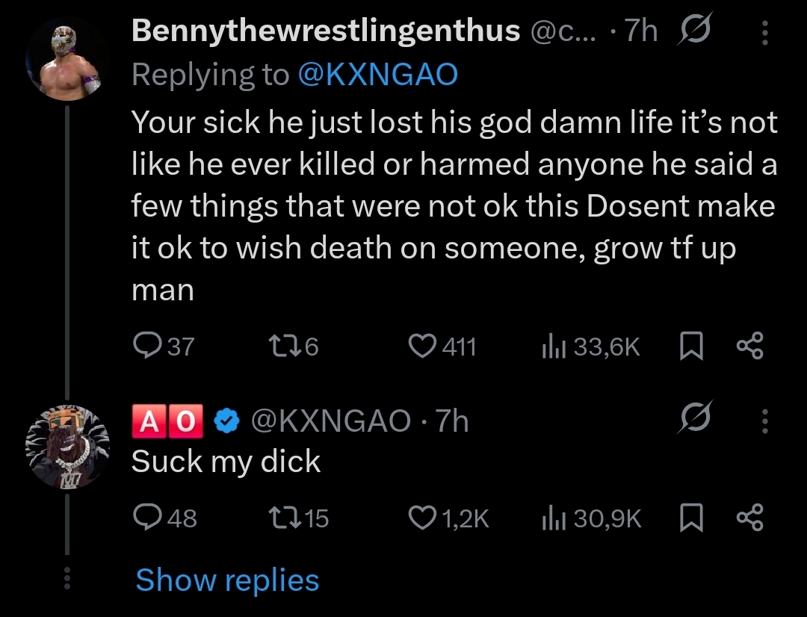This screenshot has height=617, width=807.
Task: Open more options for Bennythewrestlingenthus's tweet
Action: (764, 32)
